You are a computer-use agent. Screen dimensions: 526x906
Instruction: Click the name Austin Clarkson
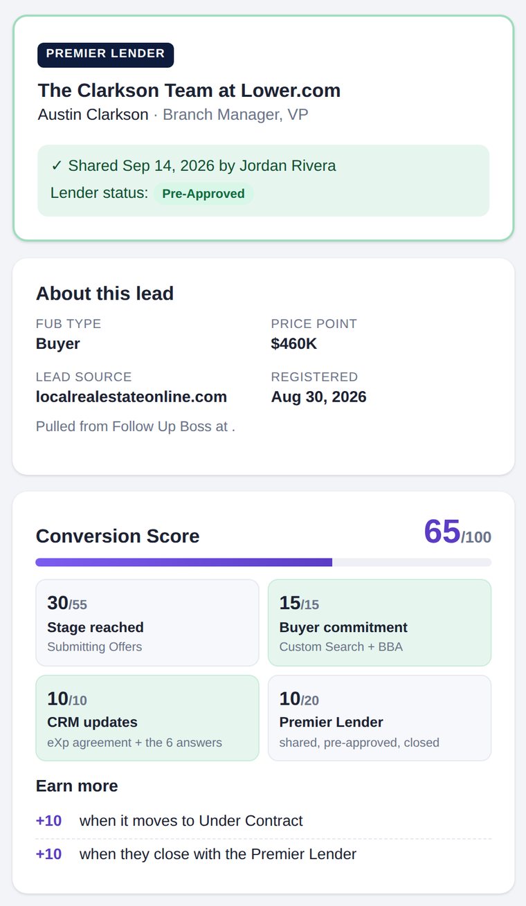pyautogui.click(x=93, y=114)
